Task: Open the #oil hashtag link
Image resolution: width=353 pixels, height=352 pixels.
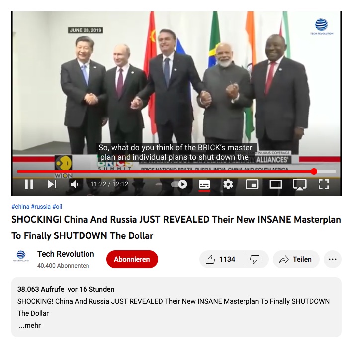Action: pos(57,207)
